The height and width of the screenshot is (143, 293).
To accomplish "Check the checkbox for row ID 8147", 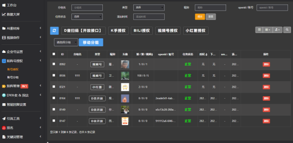I will (x=54, y=121).
